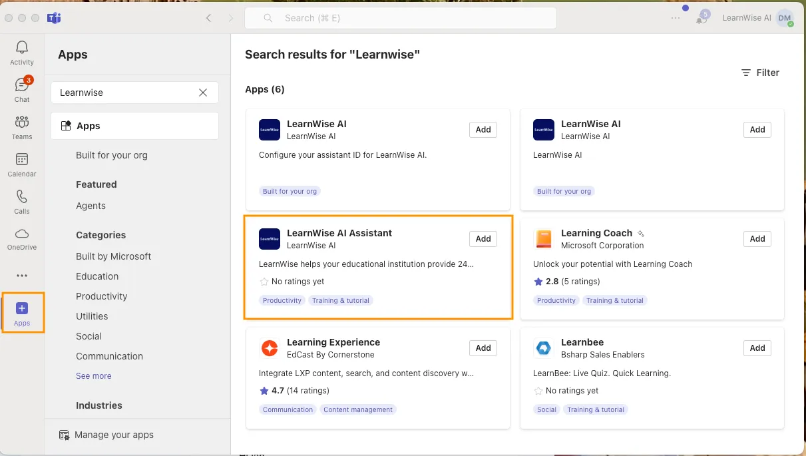Clear the Learnwise search text with X
Image resolution: width=806 pixels, height=456 pixels.
click(x=203, y=93)
